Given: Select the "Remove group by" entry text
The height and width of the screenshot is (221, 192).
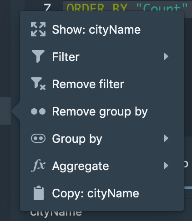Looking at the screenshot, I should tap(100, 112).
